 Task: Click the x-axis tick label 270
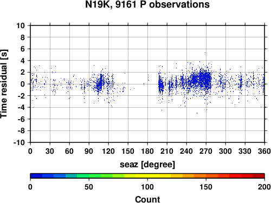pos(206,151)
